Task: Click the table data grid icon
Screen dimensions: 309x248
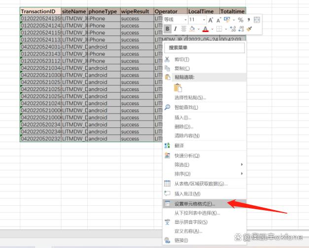Action: coord(167,184)
